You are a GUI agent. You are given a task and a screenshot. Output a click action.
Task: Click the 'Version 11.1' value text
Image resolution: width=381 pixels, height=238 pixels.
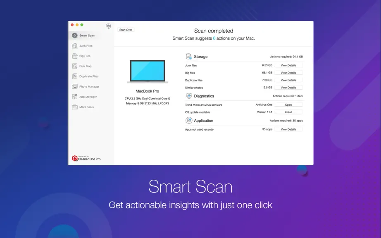coord(264,112)
